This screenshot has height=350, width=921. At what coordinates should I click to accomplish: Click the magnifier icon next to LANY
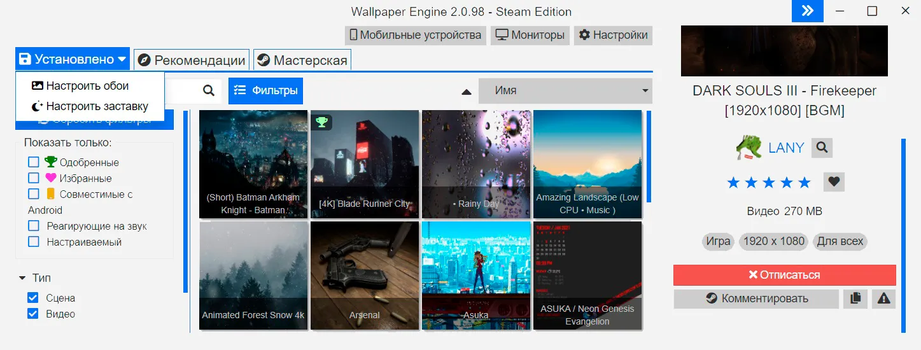point(822,148)
